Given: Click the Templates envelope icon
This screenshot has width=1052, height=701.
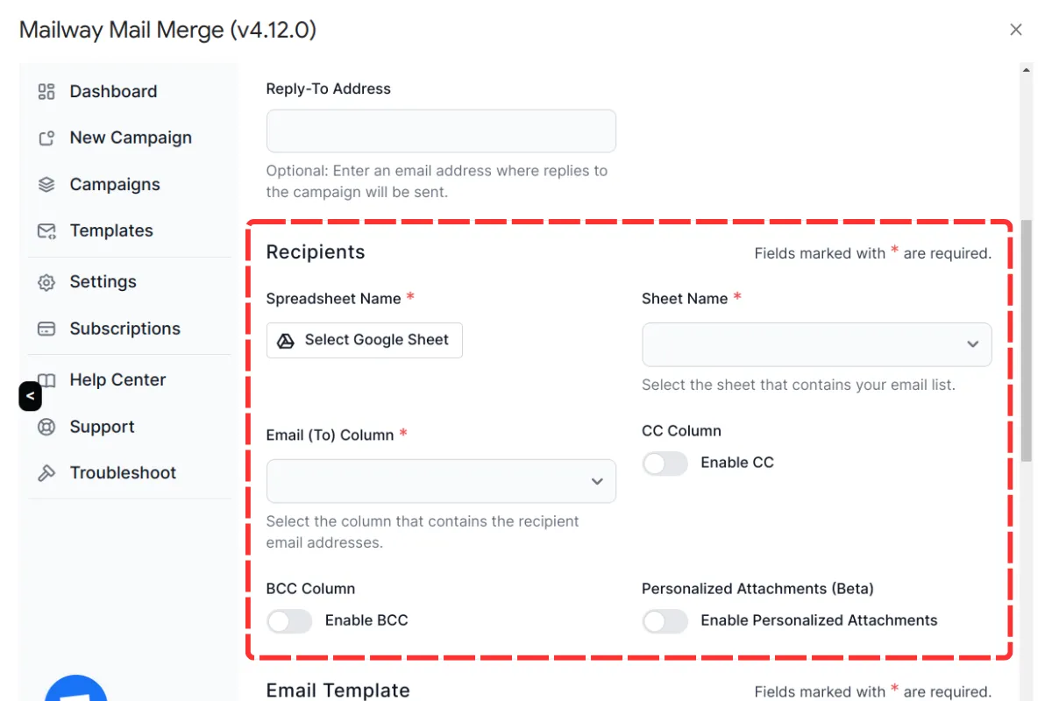Looking at the screenshot, I should point(46,230).
